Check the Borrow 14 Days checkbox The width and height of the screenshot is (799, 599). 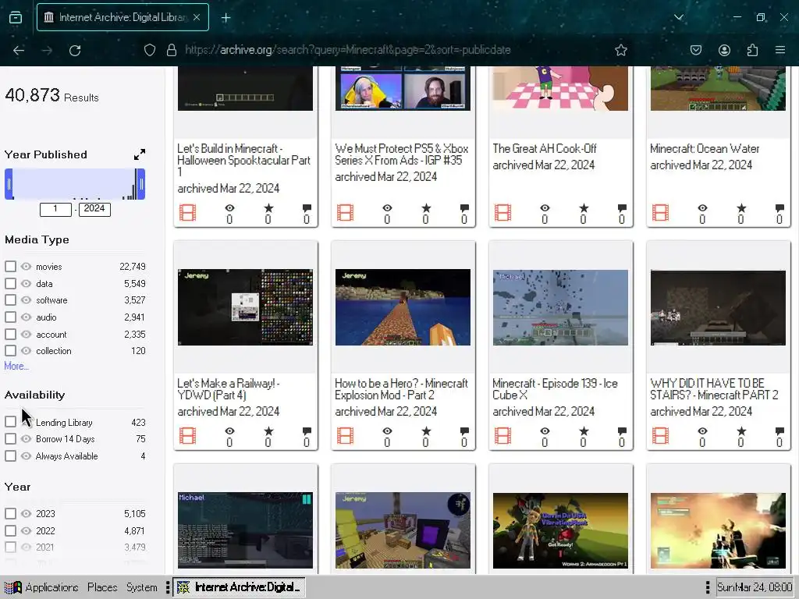pos(10,438)
